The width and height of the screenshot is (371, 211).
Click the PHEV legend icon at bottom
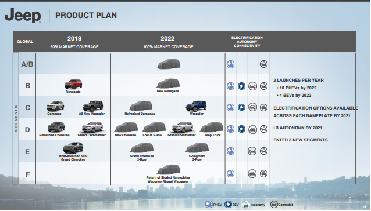(209, 204)
